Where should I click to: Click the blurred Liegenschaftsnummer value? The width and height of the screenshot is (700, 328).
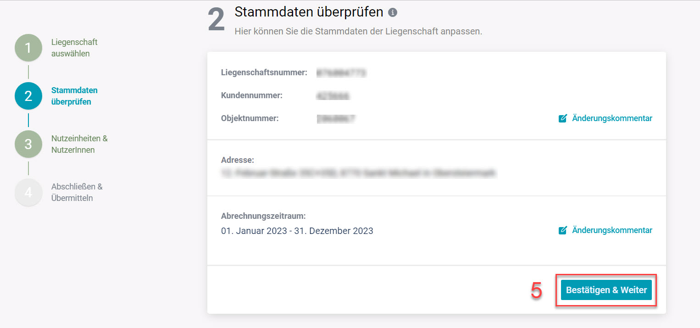click(341, 72)
